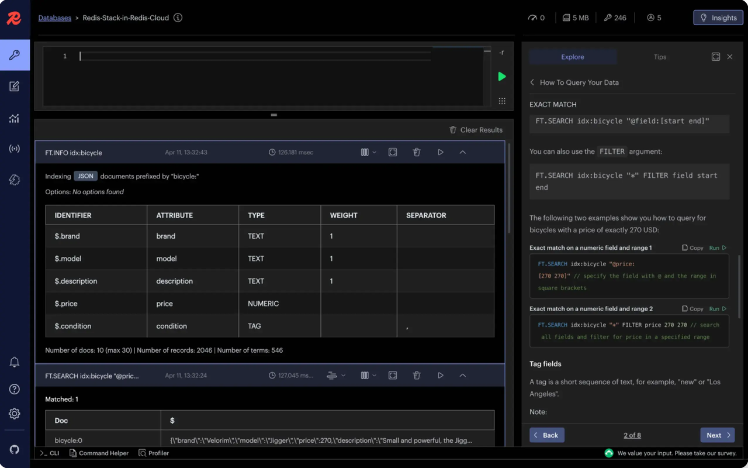Switch to the Tips tab
The image size is (748, 468).
point(660,57)
